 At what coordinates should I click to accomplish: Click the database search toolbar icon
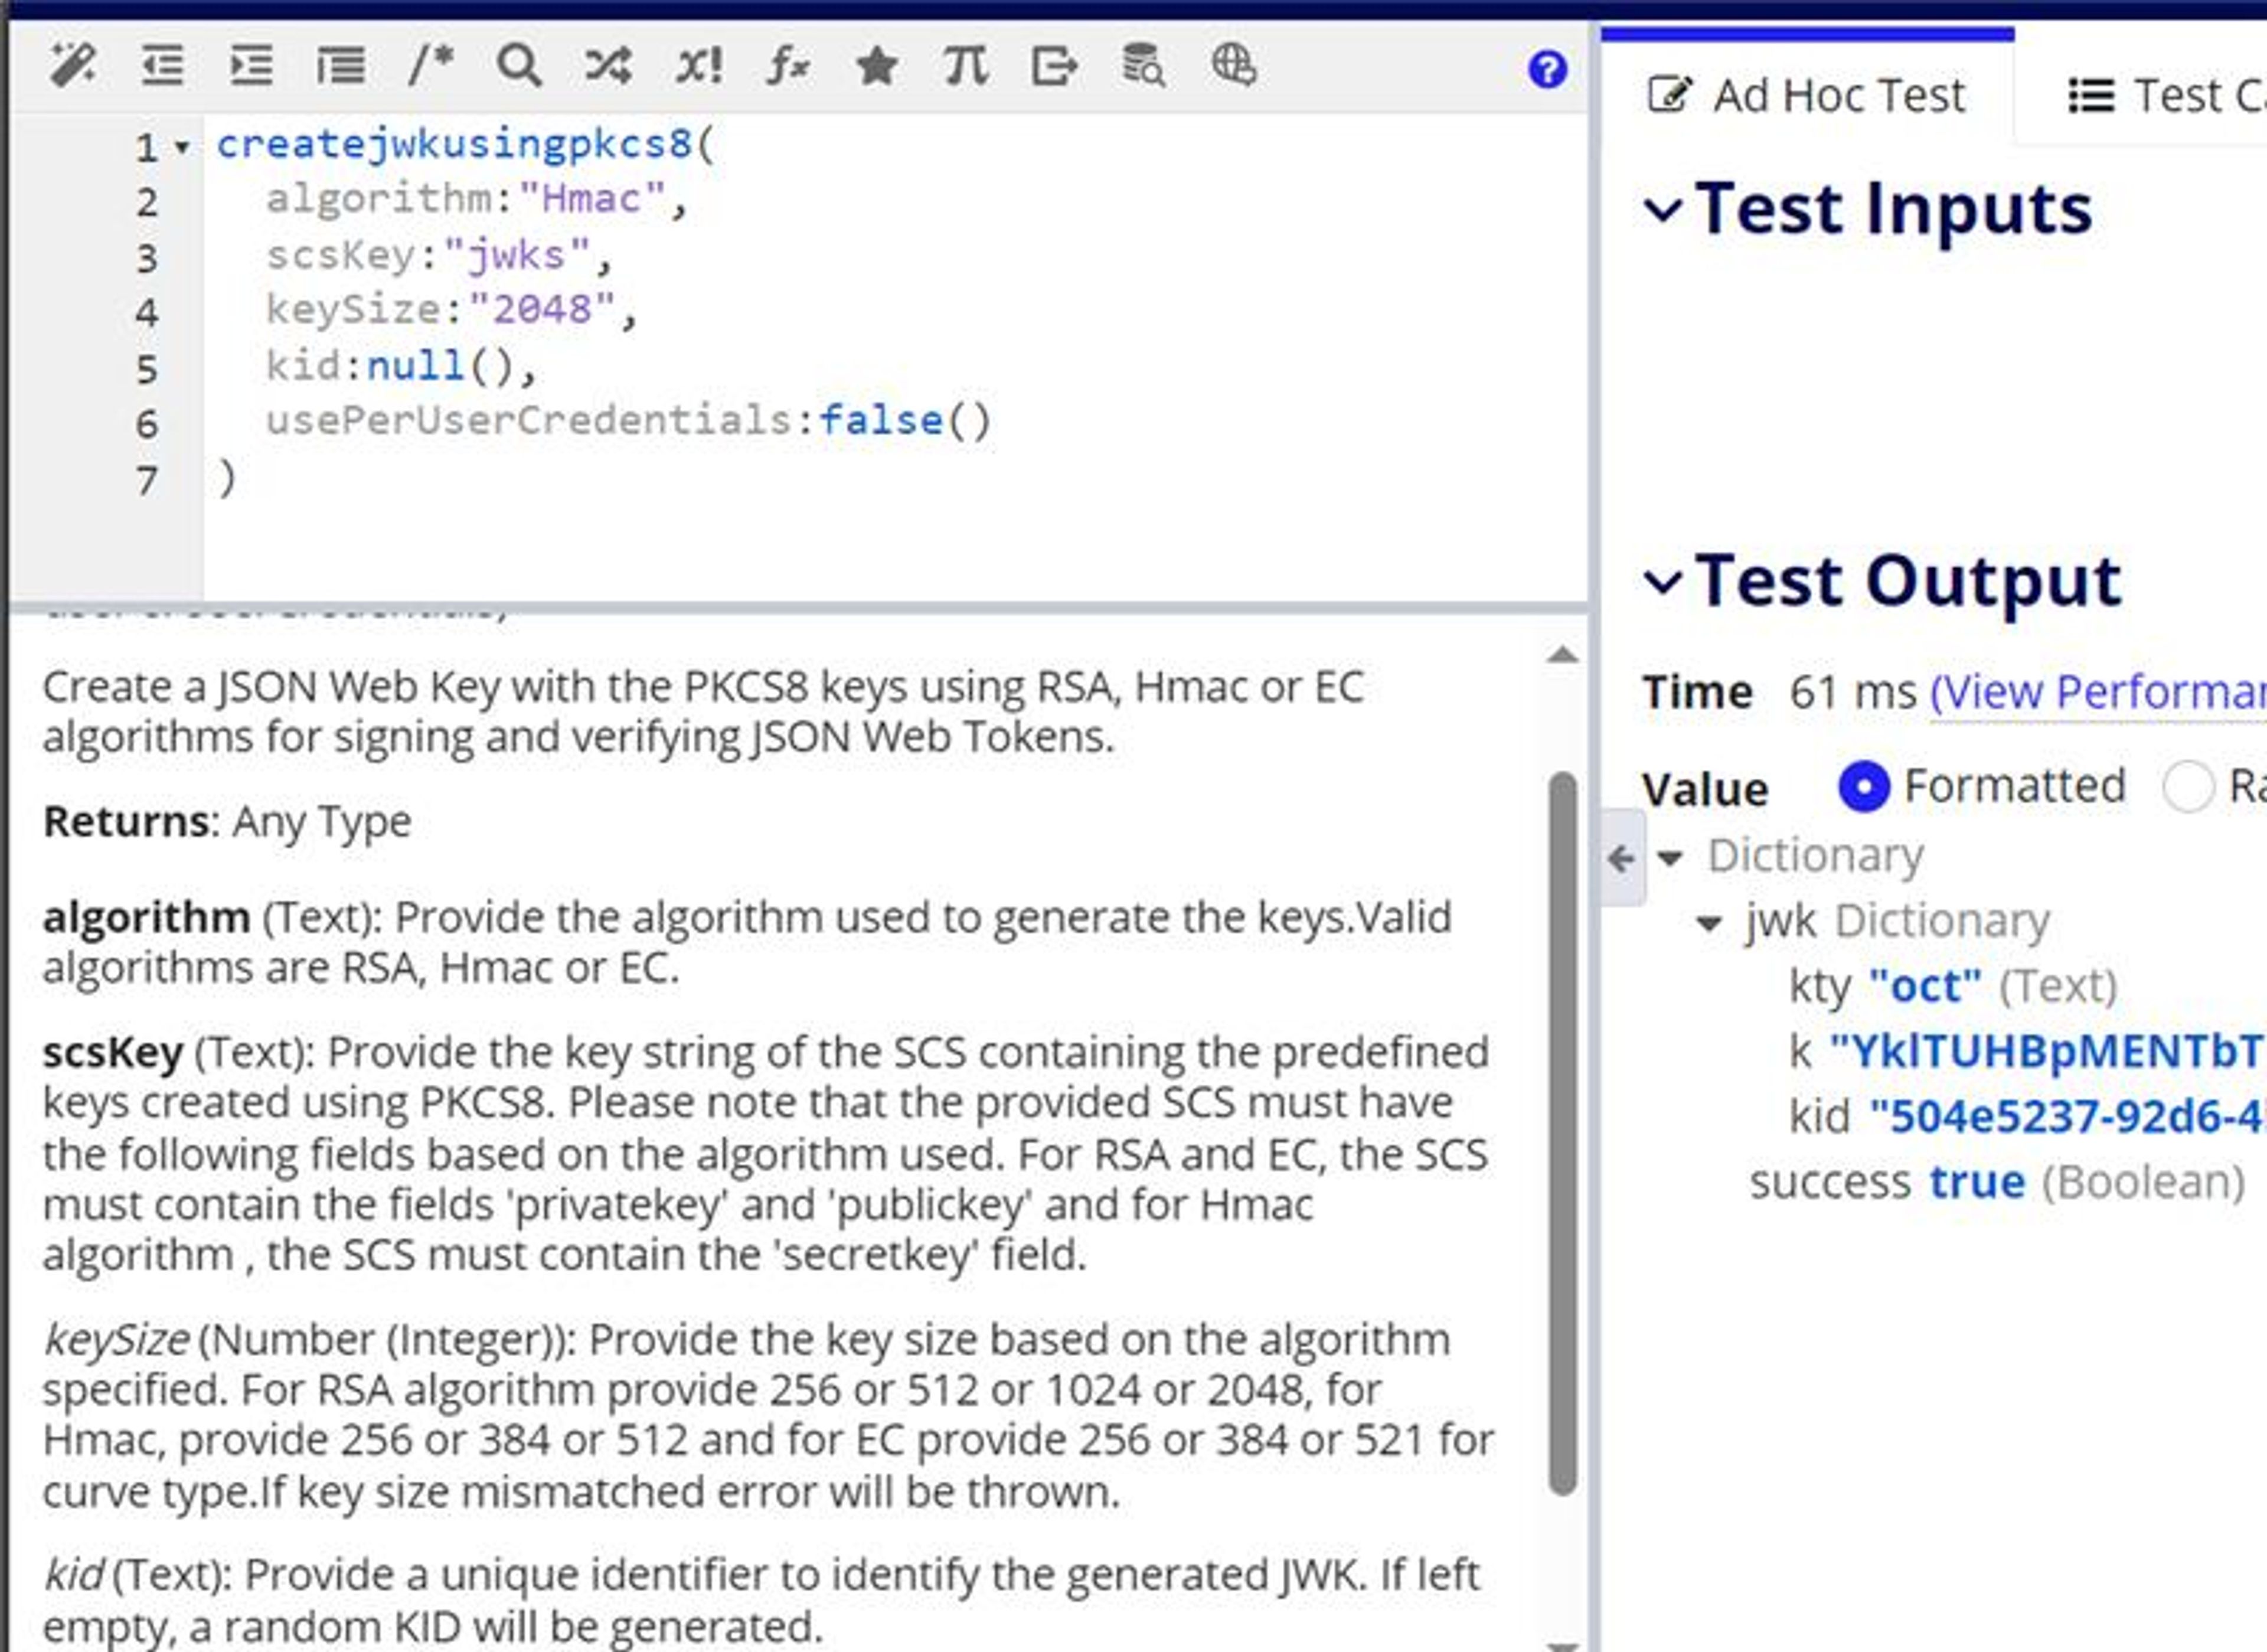(1143, 66)
